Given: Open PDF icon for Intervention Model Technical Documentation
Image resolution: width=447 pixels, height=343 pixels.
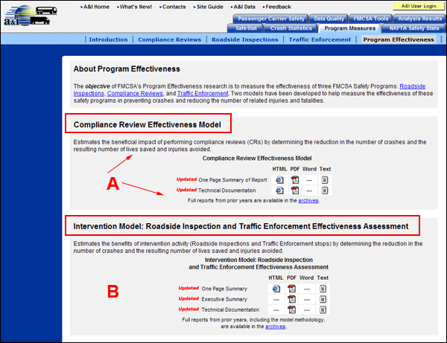Looking at the screenshot, I should [x=291, y=310].
